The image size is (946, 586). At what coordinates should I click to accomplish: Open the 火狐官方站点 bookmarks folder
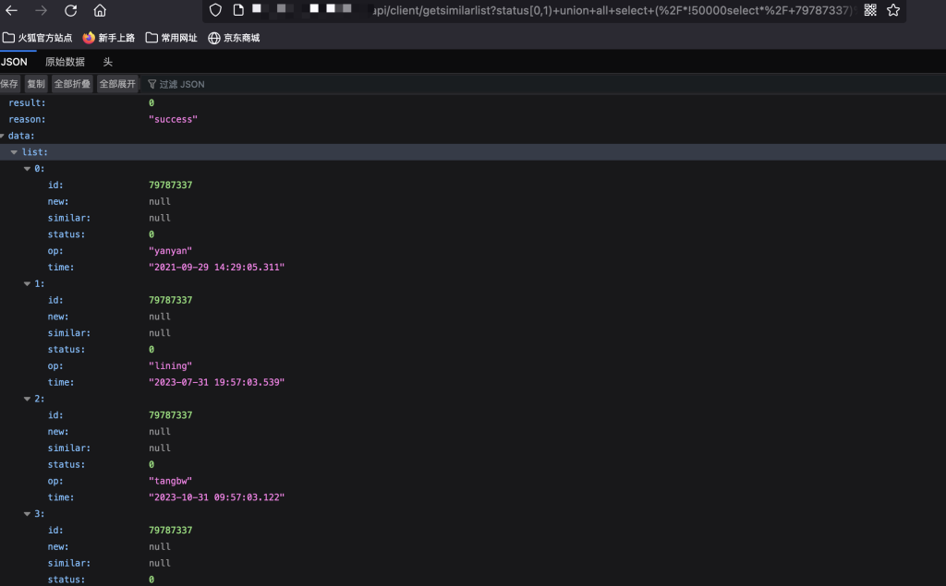point(37,38)
